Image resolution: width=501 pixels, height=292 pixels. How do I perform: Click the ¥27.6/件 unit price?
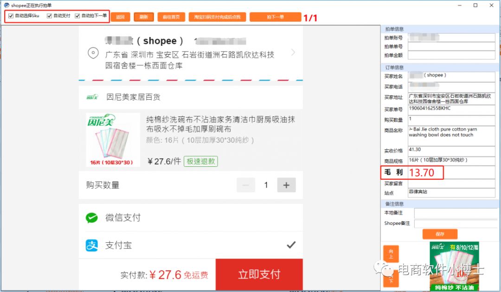(164, 161)
